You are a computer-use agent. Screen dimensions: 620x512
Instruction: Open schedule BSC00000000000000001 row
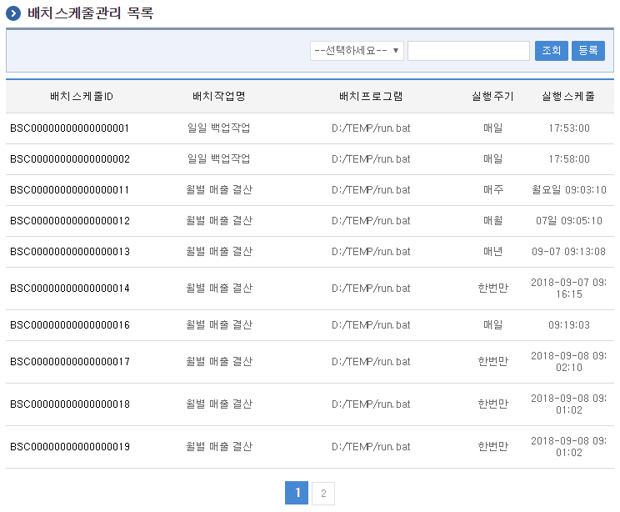tap(70, 128)
